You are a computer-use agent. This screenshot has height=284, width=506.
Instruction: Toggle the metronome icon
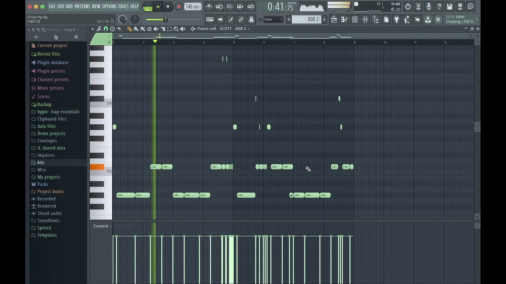pos(209,7)
